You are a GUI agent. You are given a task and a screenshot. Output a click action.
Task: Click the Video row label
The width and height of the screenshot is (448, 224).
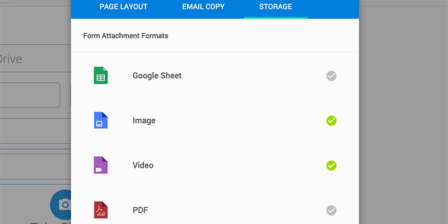(x=143, y=165)
